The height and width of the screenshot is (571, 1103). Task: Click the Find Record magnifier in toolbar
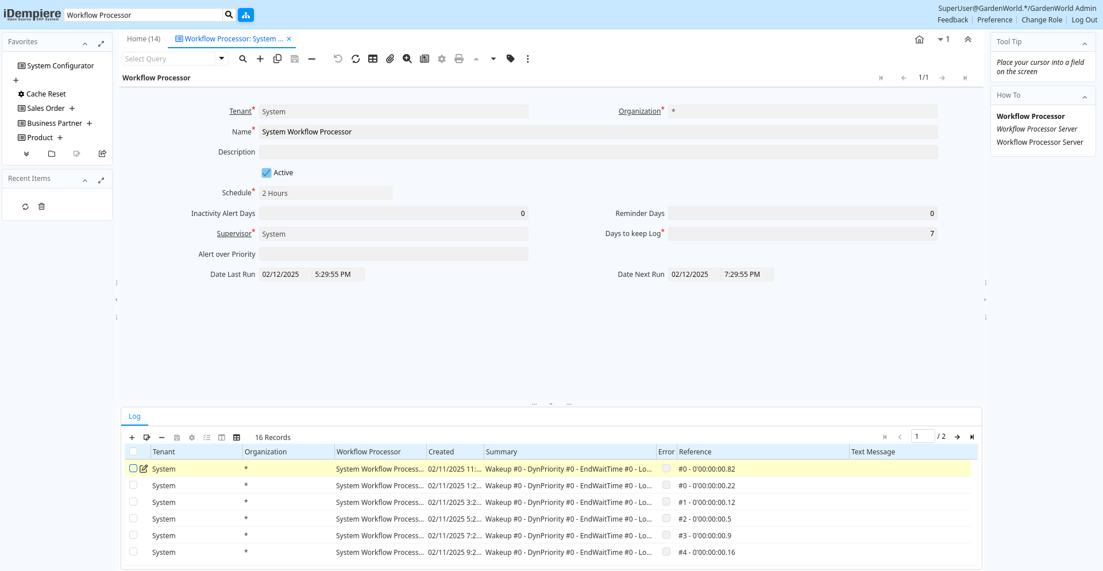(243, 59)
